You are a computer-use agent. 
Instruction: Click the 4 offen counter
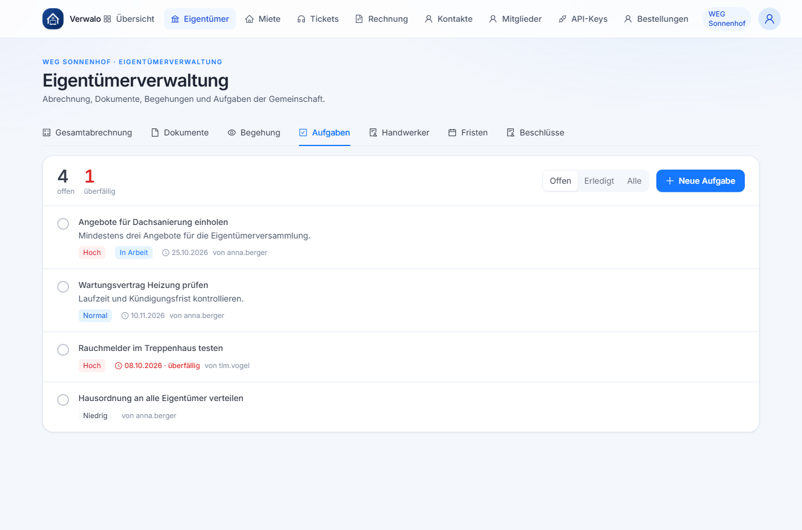tap(65, 181)
